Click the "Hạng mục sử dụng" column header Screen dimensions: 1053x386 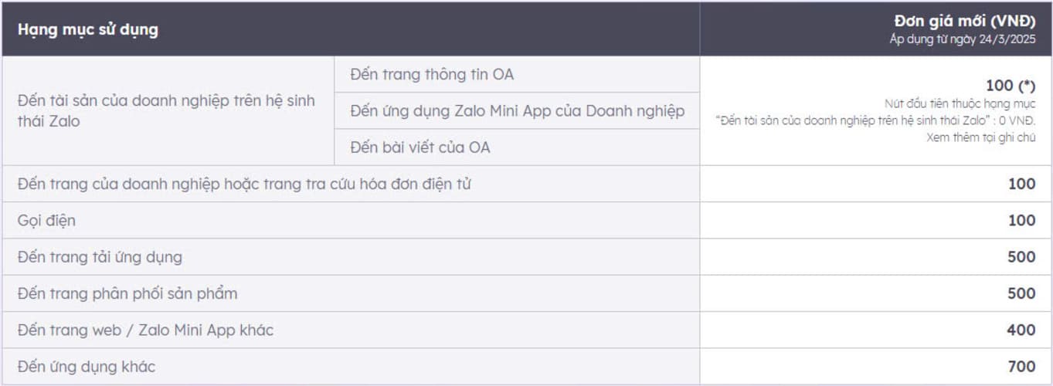click(x=88, y=30)
